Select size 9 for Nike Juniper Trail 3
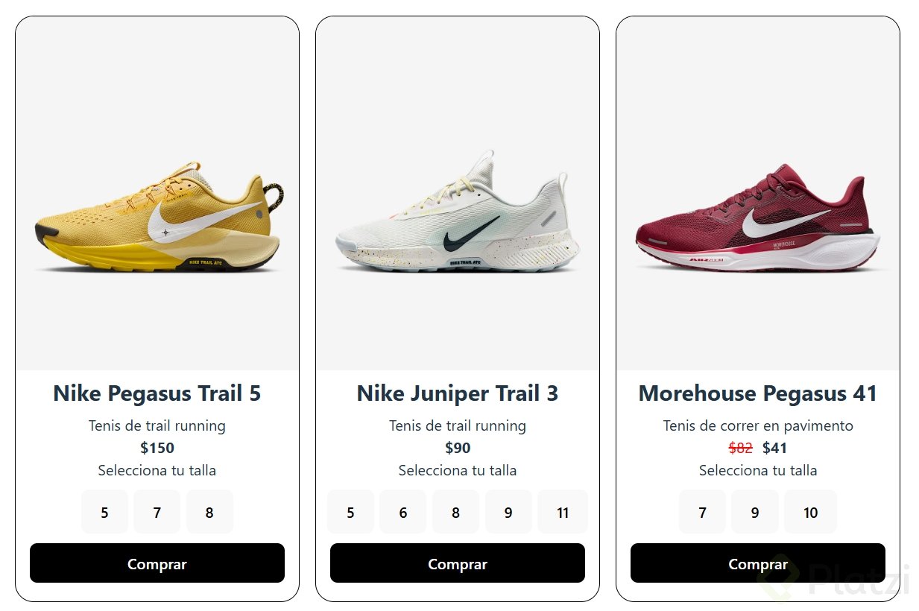 (508, 512)
